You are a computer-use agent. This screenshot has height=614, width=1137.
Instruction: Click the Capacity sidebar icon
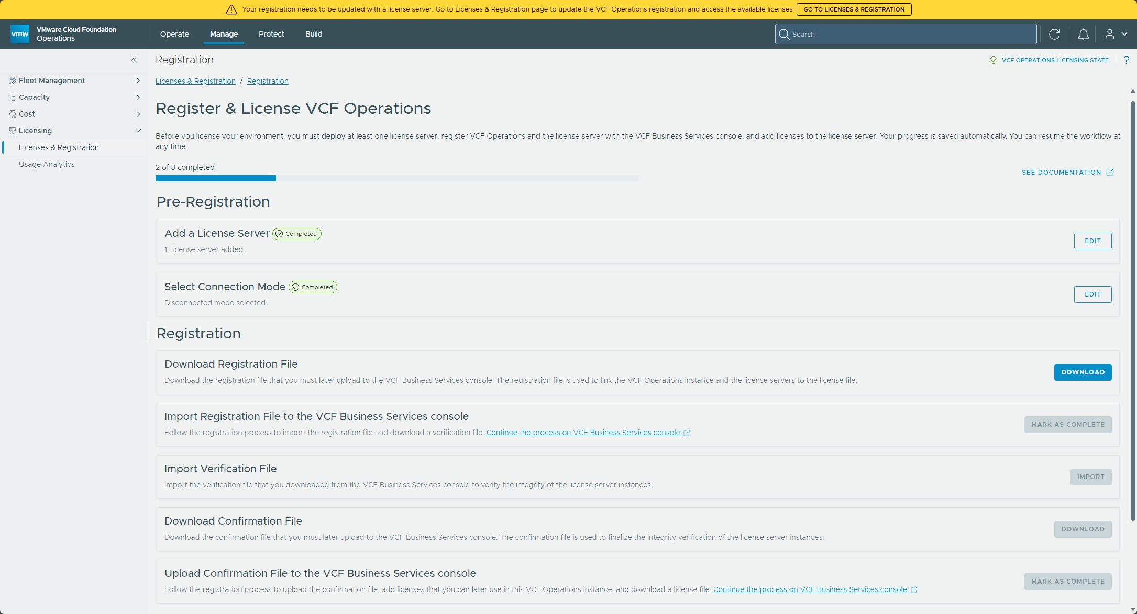tap(13, 97)
